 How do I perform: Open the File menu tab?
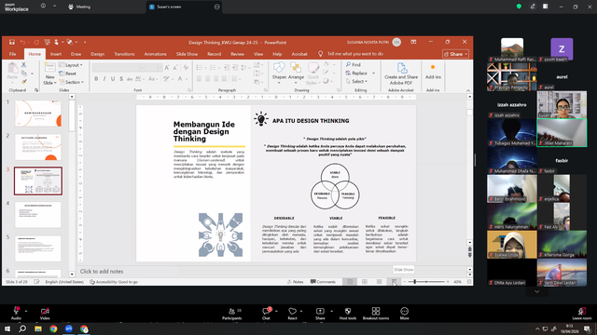[x=12, y=54]
